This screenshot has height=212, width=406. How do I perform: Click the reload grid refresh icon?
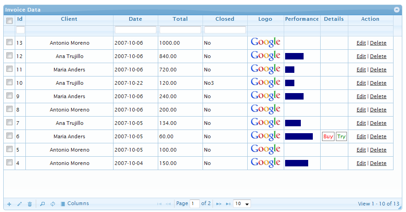[x=53, y=204]
